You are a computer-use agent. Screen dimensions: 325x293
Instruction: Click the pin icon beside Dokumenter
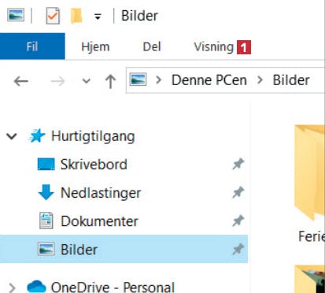[x=238, y=221]
